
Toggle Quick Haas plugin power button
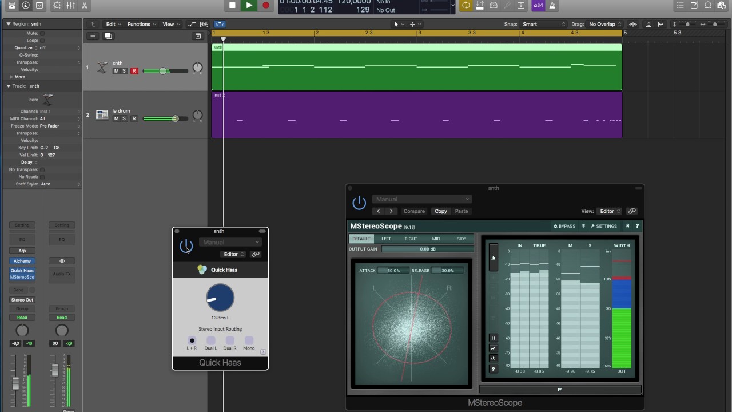click(186, 247)
